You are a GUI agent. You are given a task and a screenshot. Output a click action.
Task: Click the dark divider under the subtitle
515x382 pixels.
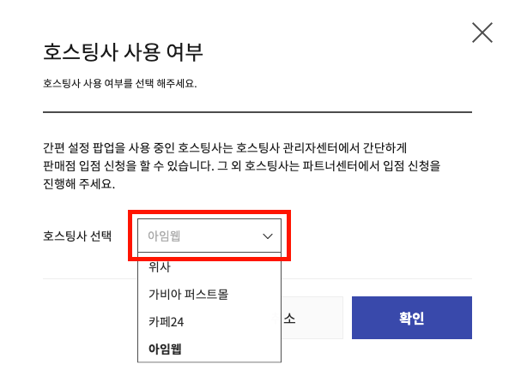click(x=257, y=112)
